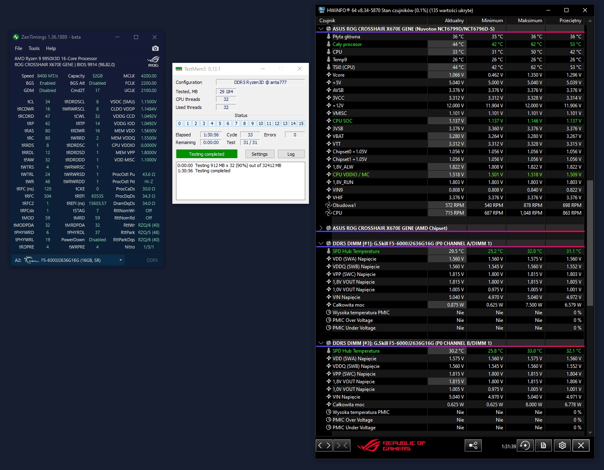Click the Errors count field in TestMem5
604x470 pixels.
(295, 135)
